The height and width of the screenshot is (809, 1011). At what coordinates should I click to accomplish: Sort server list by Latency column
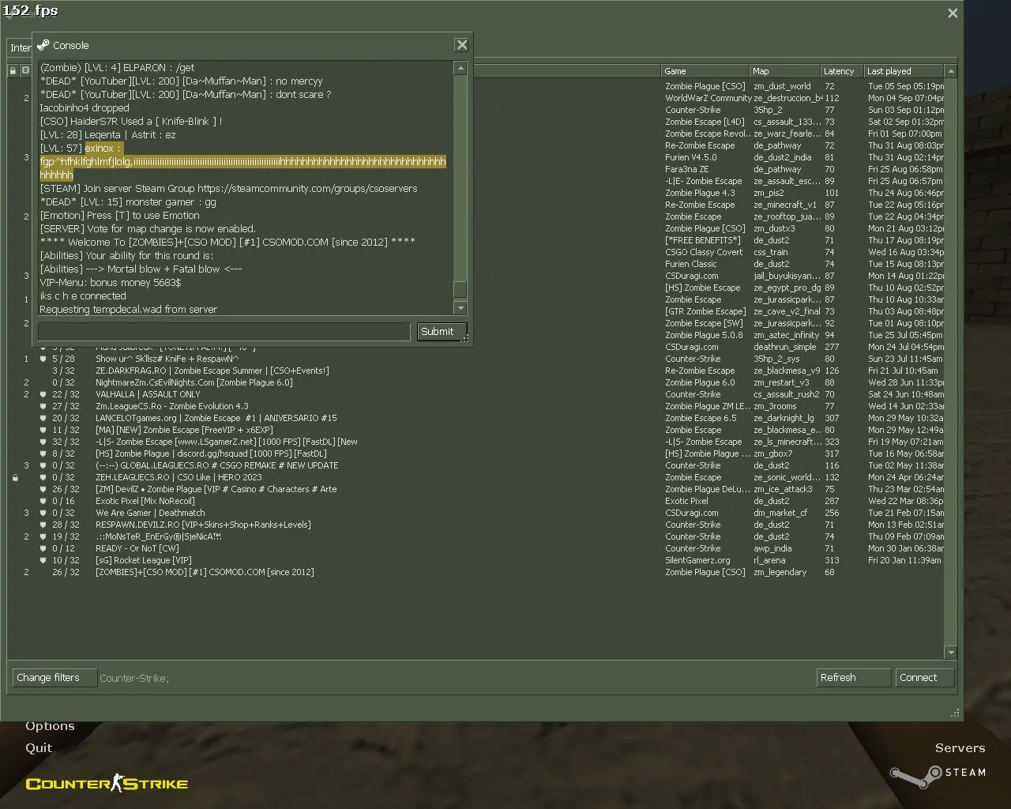pyautogui.click(x=841, y=71)
